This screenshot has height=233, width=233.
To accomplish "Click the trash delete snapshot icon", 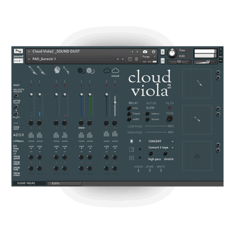I will tap(136, 59).
